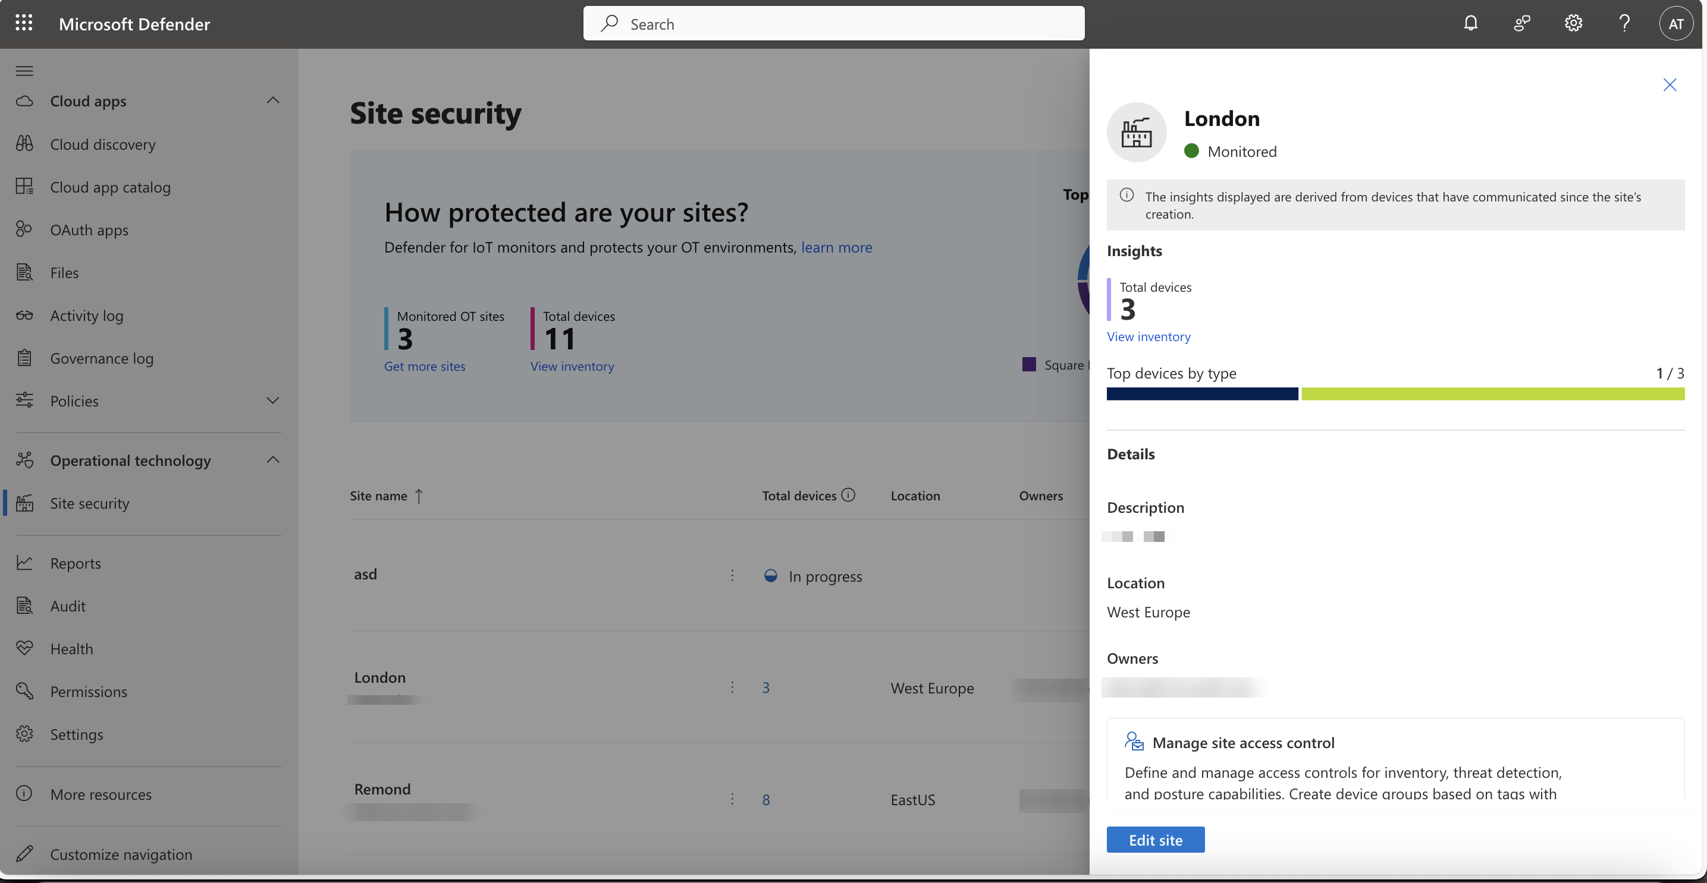Open the app launcher waffle icon
The width and height of the screenshot is (1707, 883).
click(24, 23)
